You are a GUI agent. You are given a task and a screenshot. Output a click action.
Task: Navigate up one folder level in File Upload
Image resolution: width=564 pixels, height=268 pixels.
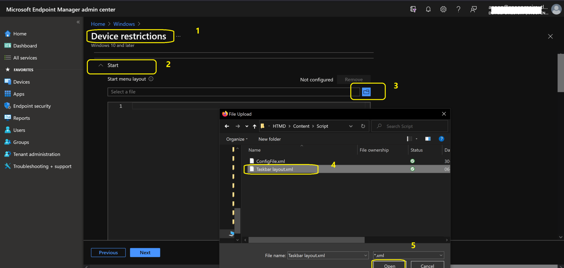[254, 126]
